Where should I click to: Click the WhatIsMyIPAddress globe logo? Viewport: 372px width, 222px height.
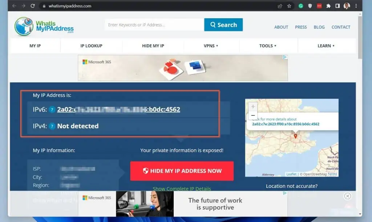pyautogui.click(x=24, y=26)
